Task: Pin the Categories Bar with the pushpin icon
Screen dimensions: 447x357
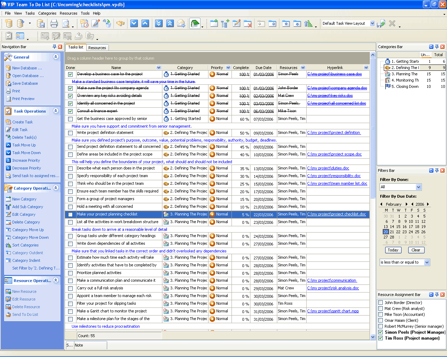Action: 437,47
